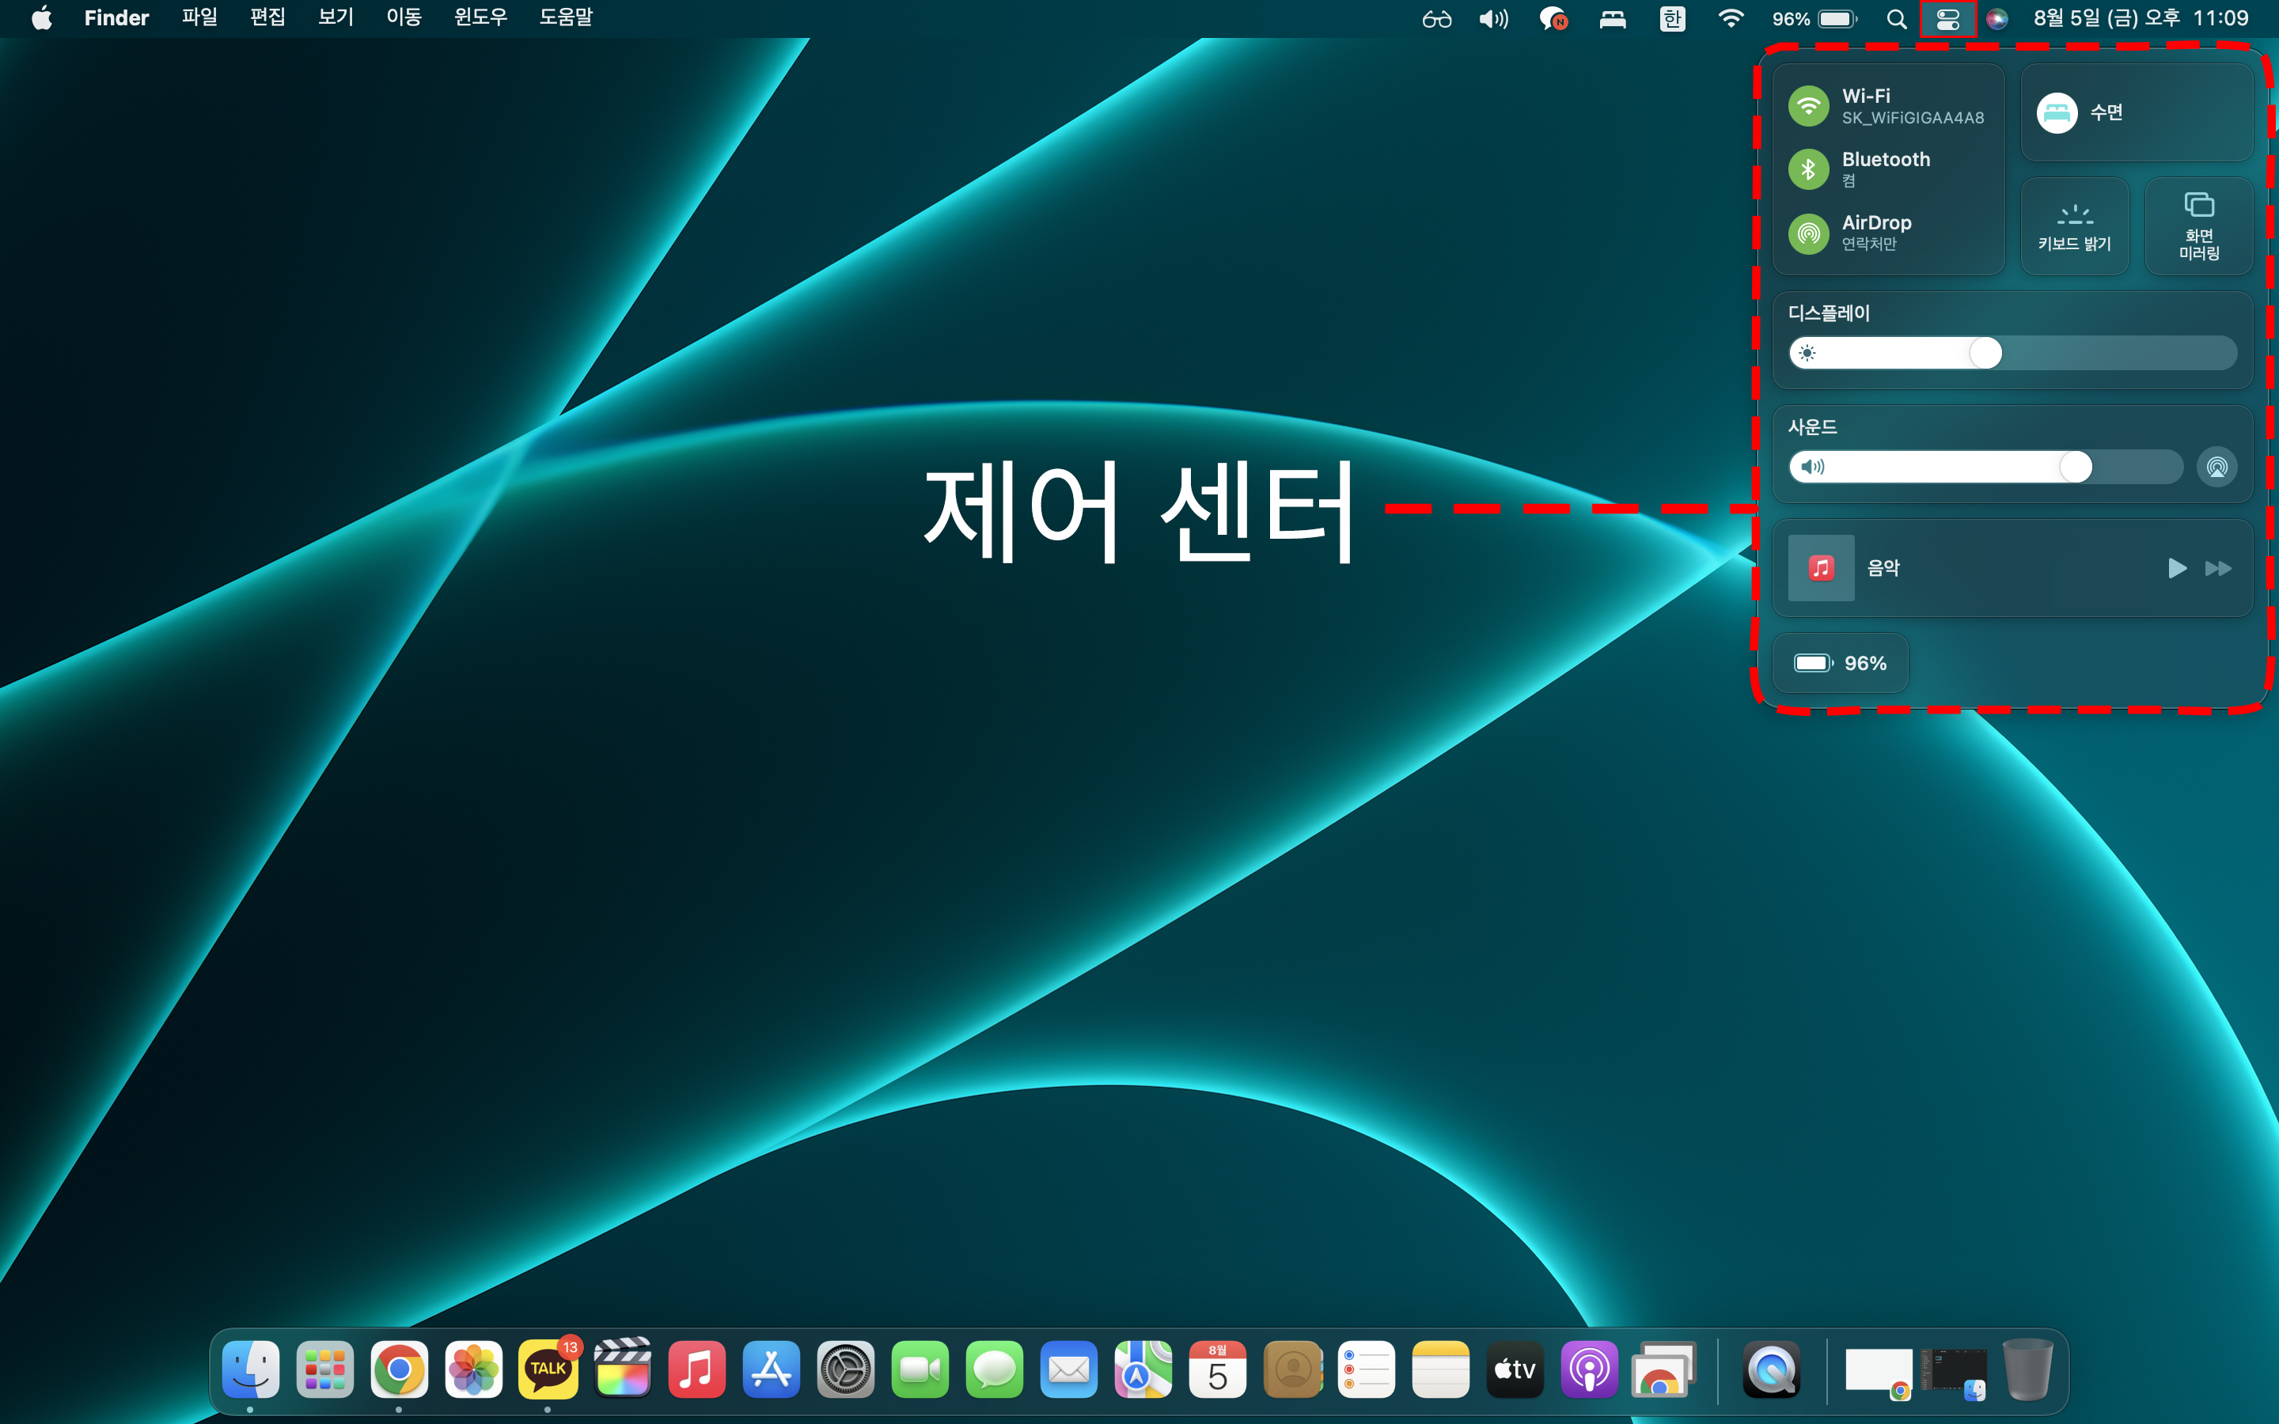Open the 파일 menu

(199, 18)
